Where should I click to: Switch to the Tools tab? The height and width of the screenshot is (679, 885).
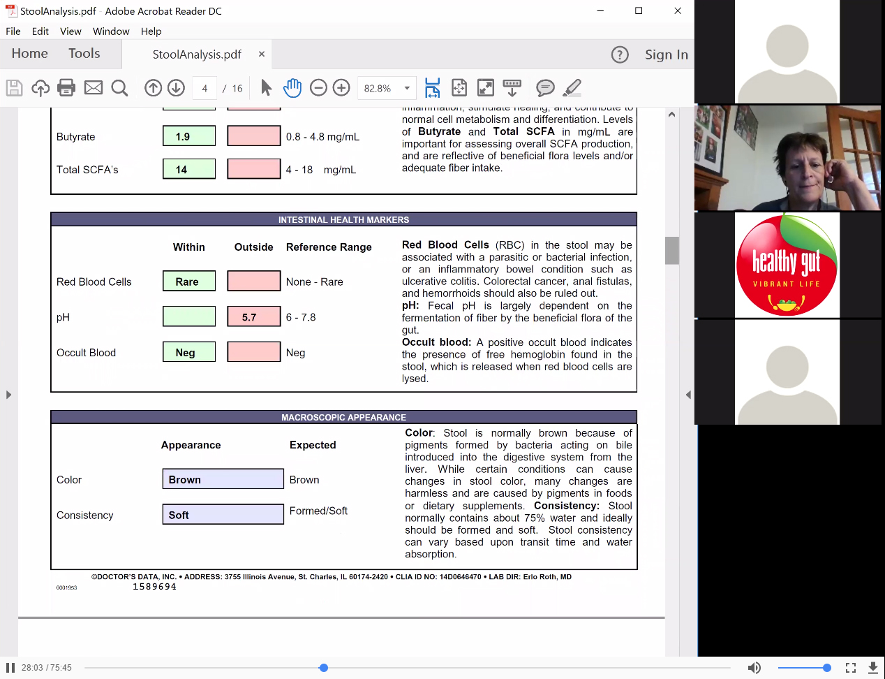point(84,54)
